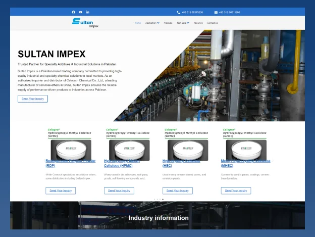Send inquiry for the HEC product

pyautogui.click(x=178, y=191)
